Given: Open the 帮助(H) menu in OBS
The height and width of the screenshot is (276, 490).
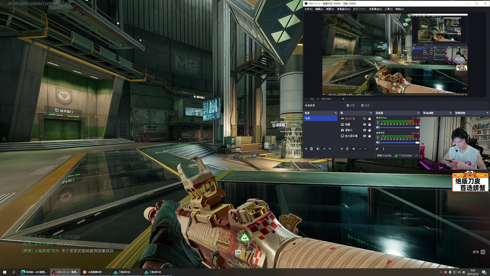Looking at the screenshot, I should click(x=399, y=9).
